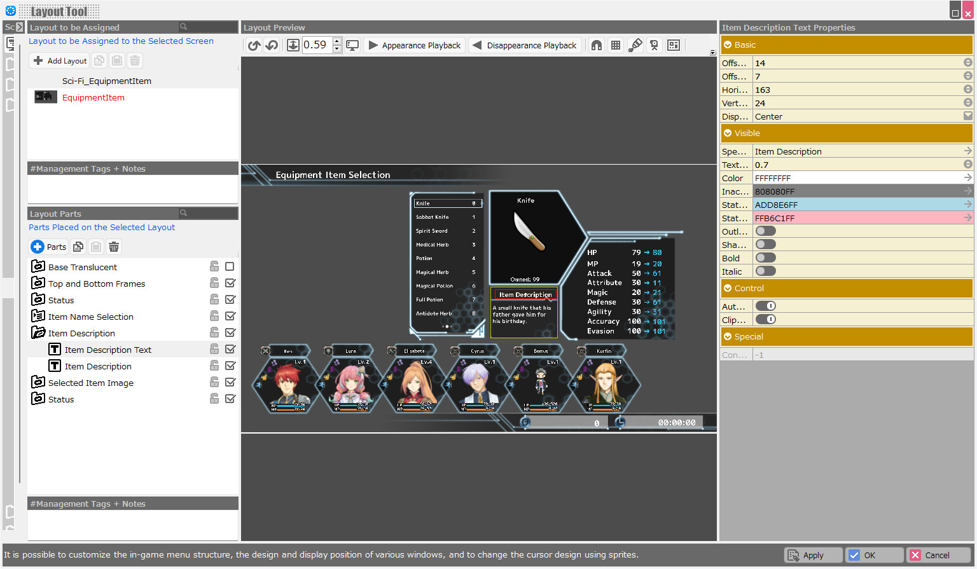977x569 pixels.
Task: Turn on the Italic toggle
Action: pos(765,271)
